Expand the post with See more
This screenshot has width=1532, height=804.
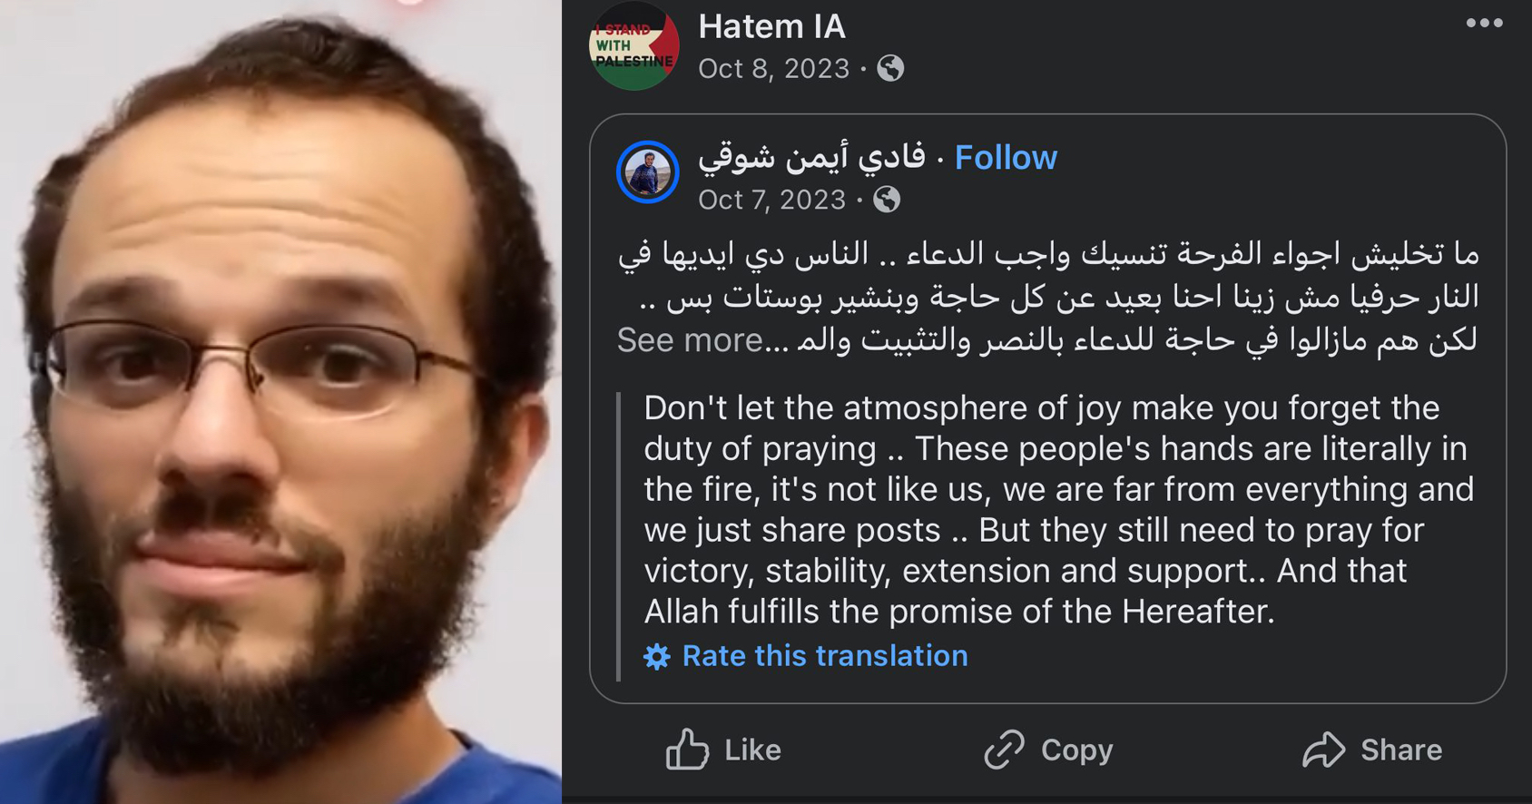click(690, 340)
